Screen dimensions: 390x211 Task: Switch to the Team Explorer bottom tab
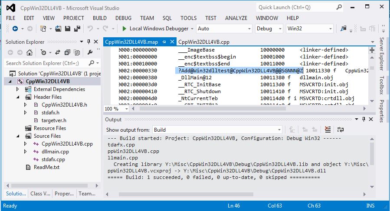(x=87, y=194)
